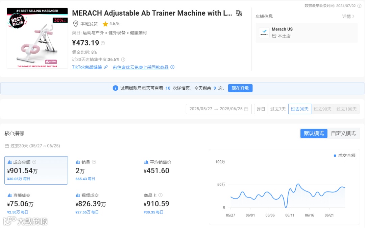
Task: Select the 过去7天 time range tab
Action: pos(278,109)
